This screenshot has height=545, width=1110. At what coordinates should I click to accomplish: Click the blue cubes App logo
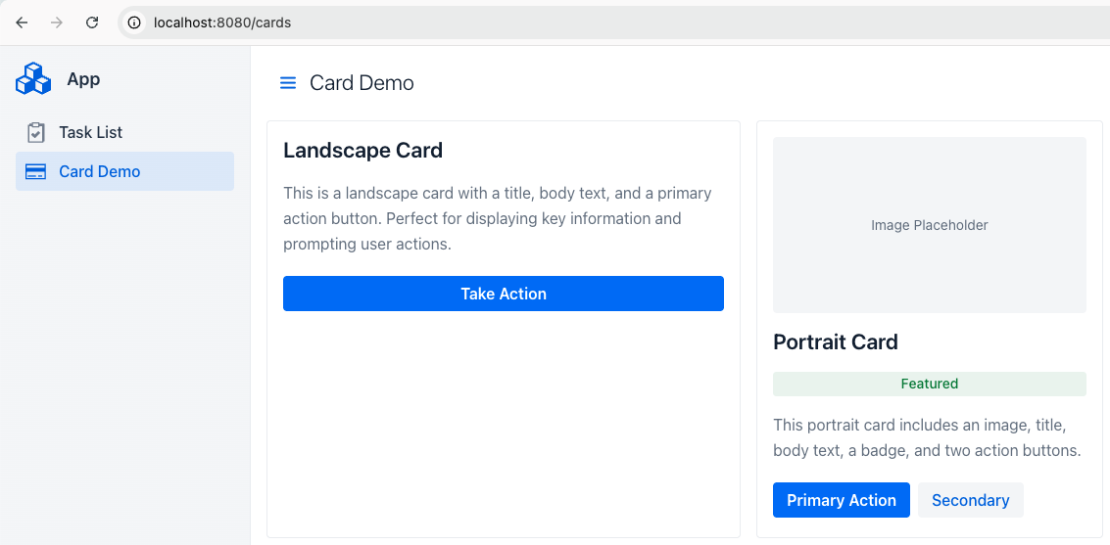coord(33,79)
